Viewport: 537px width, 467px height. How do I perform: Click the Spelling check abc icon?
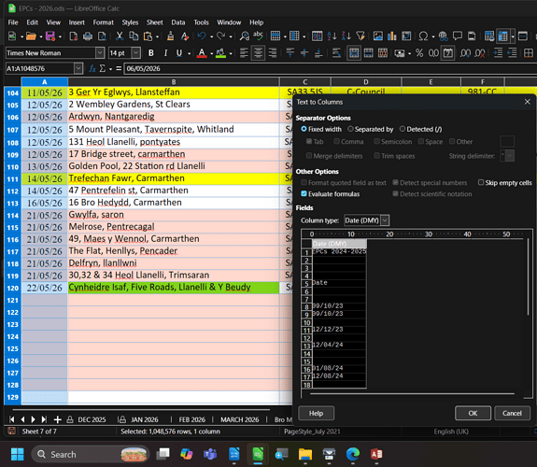coord(258,35)
